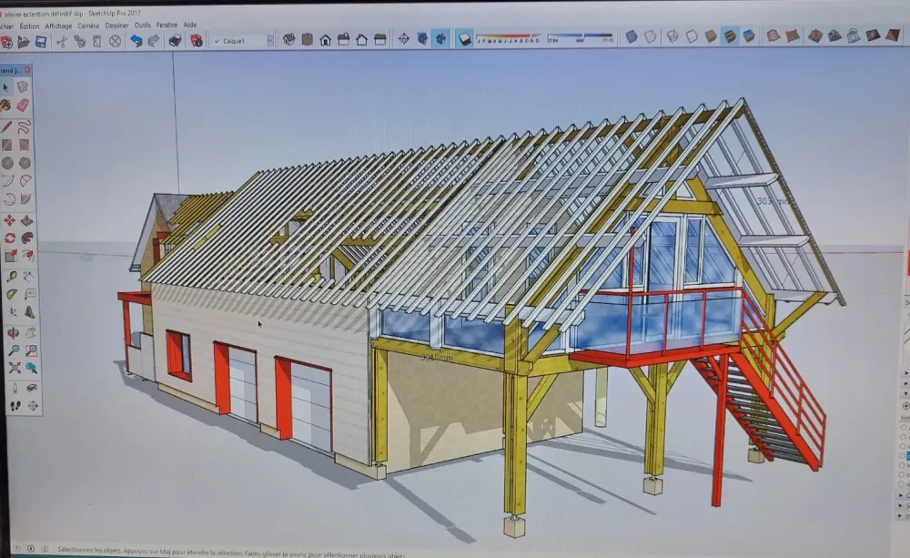
Task: Click the Undo arrow button
Action: click(x=136, y=41)
